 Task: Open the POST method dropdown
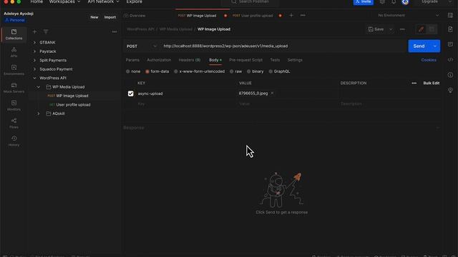tap(142, 46)
